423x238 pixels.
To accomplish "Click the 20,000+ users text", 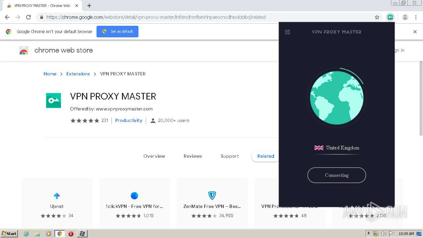I will click(x=173, y=120).
